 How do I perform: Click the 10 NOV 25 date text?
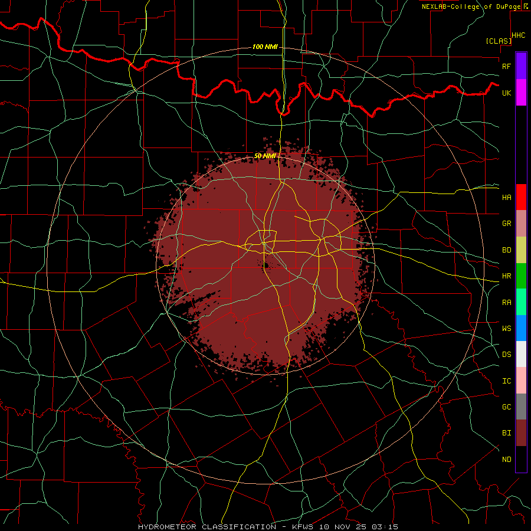[343, 527]
